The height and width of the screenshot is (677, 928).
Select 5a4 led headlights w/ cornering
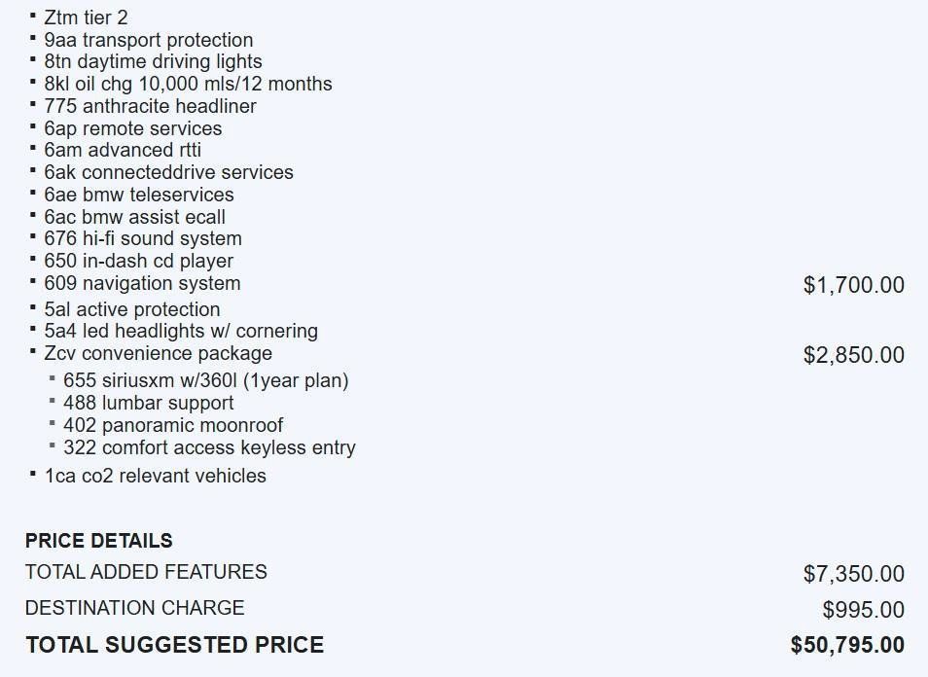coord(181,331)
